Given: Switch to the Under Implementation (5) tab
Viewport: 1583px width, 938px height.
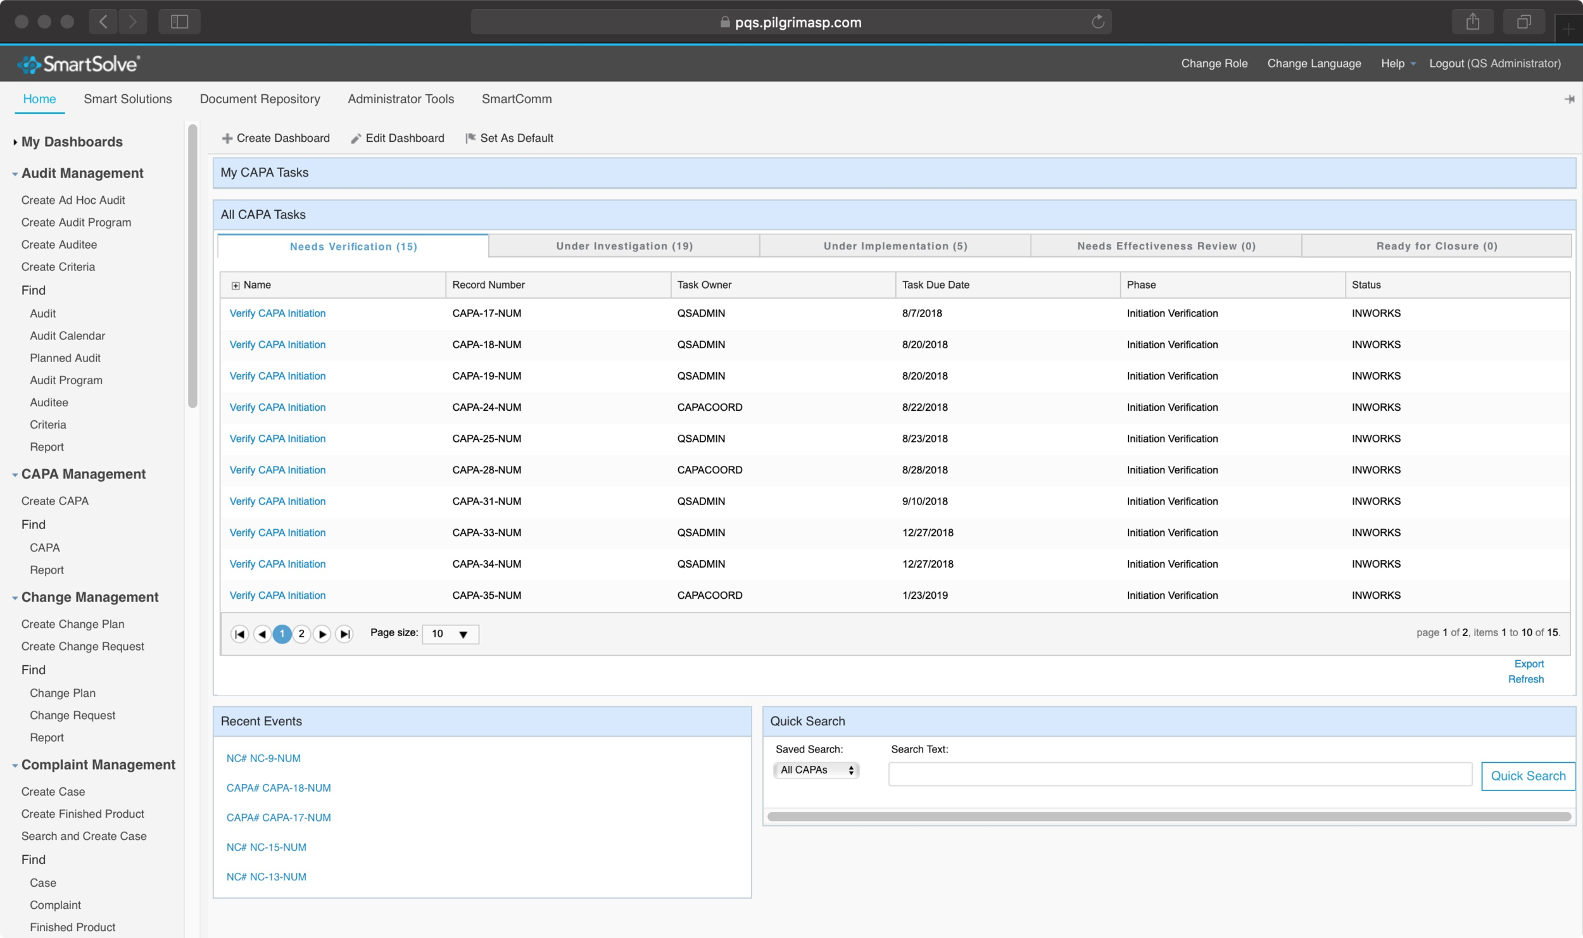Looking at the screenshot, I should pyautogui.click(x=895, y=246).
